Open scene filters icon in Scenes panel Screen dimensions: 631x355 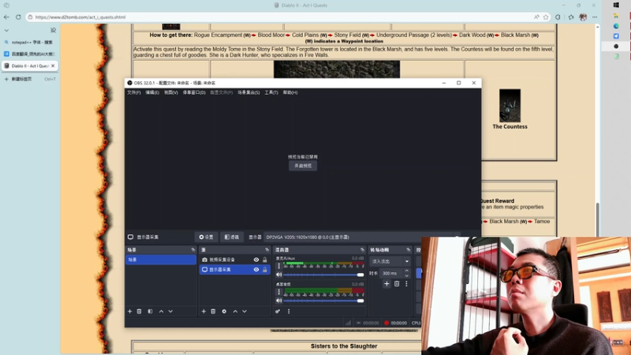point(150,311)
